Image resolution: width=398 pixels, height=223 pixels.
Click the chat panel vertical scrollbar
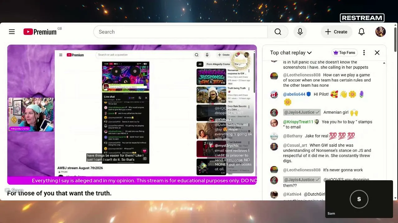384,130
